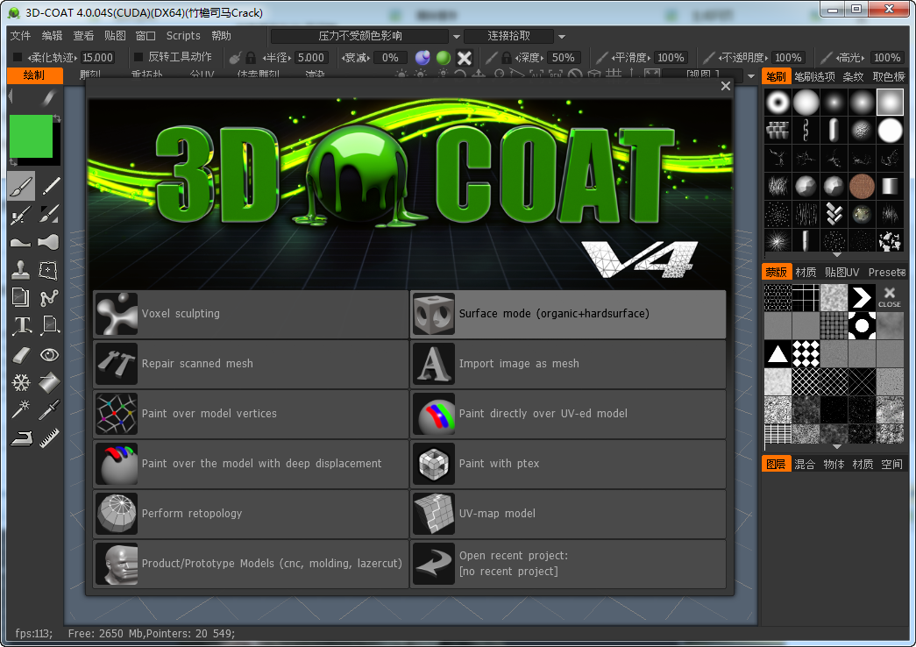Image resolution: width=916 pixels, height=647 pixels.
Task: Click the white X icon in toolbar
Action: (x=465, y=57)
